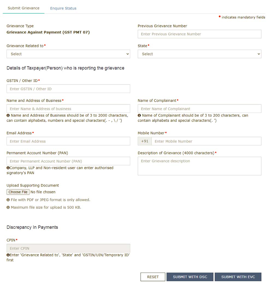Viewport: 273px width, 293px height.
Task: Click info icon beside maximum file size note
Action: click(x=8, y=208)
